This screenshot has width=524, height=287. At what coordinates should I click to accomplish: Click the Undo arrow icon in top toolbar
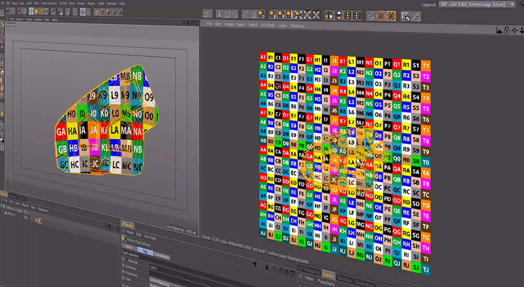[9, 11]
